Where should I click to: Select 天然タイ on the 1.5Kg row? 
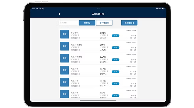[75, 93]
